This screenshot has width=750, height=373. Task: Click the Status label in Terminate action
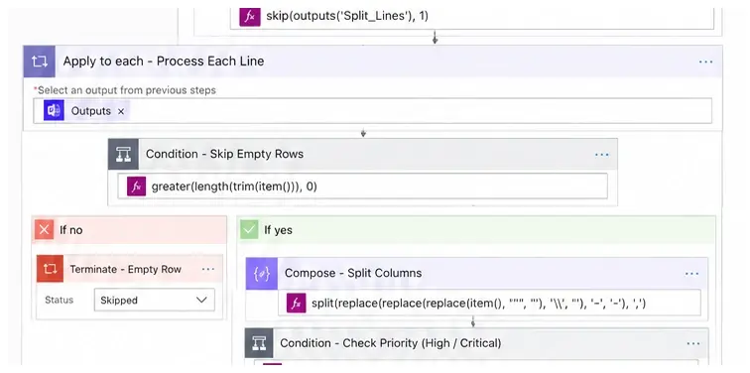click(x=60, y=301)
